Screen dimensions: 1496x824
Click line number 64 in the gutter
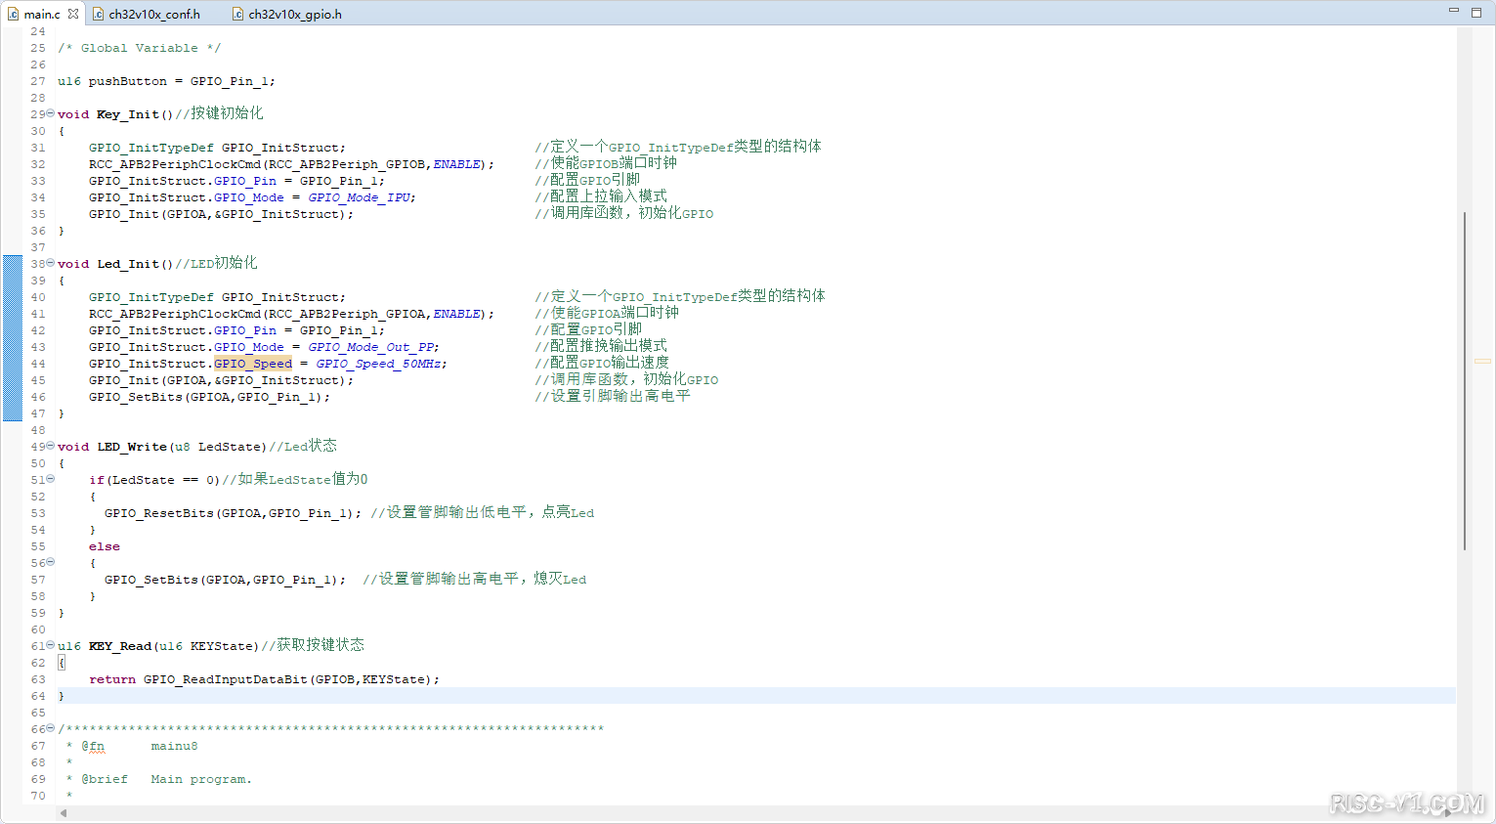click(x=38, y=696)
